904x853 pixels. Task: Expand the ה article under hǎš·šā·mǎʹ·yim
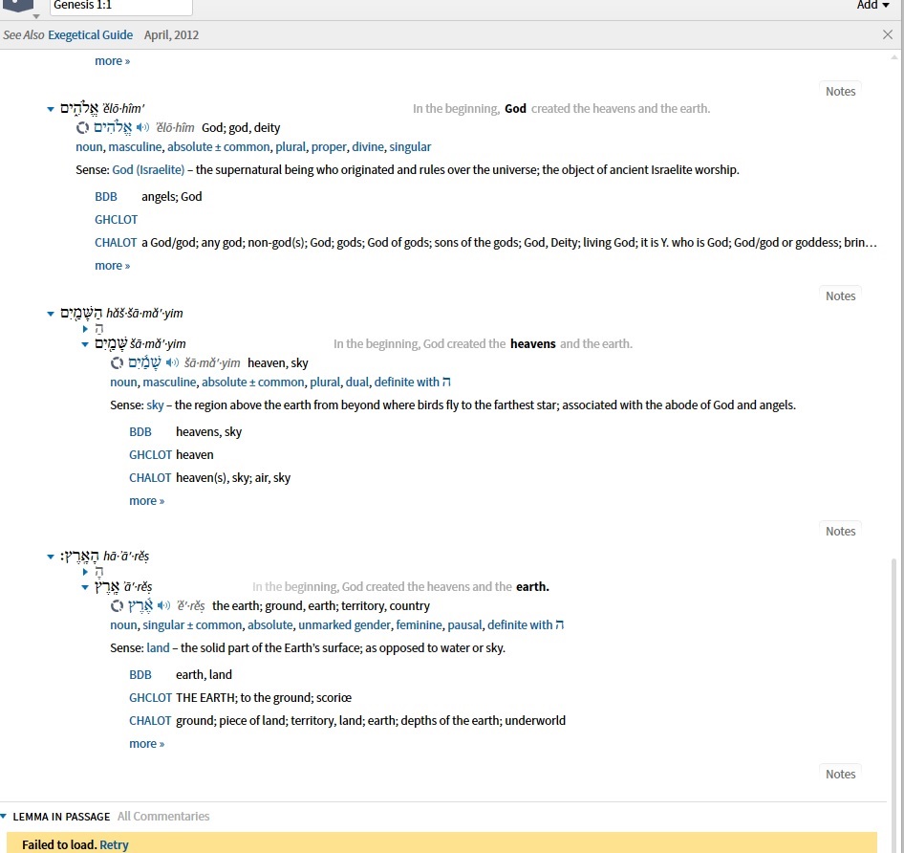85,329
